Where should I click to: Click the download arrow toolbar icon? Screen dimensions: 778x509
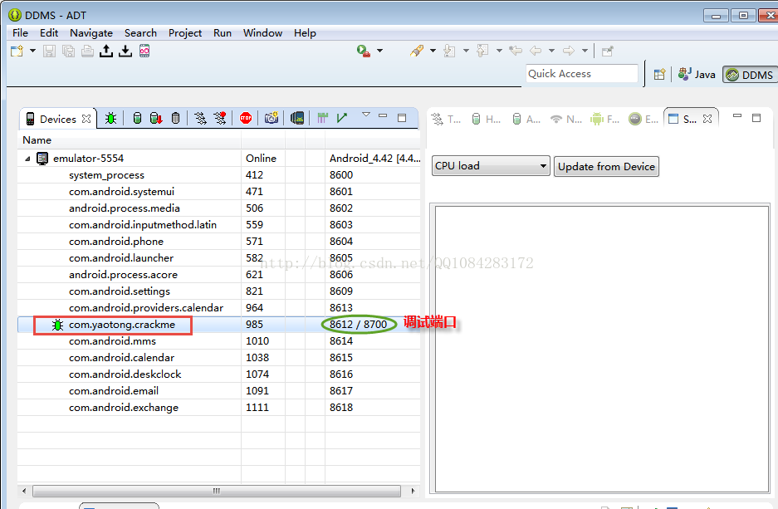125,51
